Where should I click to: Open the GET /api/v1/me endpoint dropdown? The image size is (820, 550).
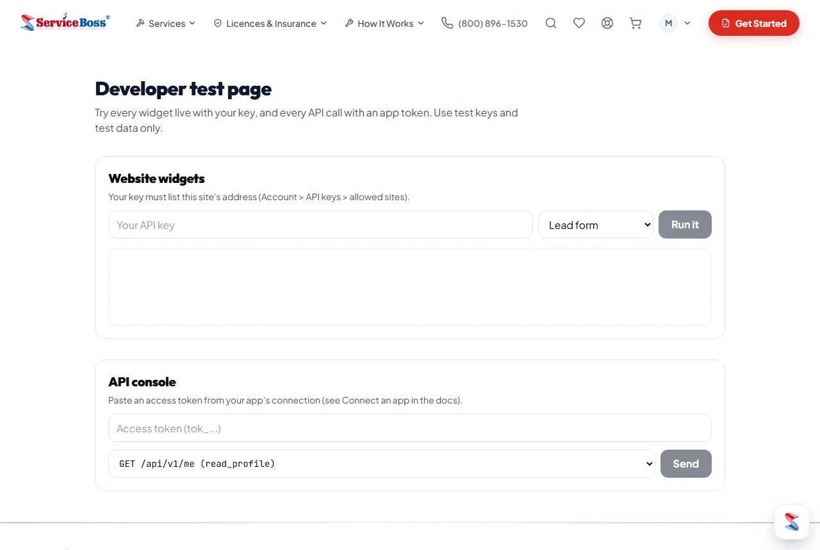click(382, 464)
